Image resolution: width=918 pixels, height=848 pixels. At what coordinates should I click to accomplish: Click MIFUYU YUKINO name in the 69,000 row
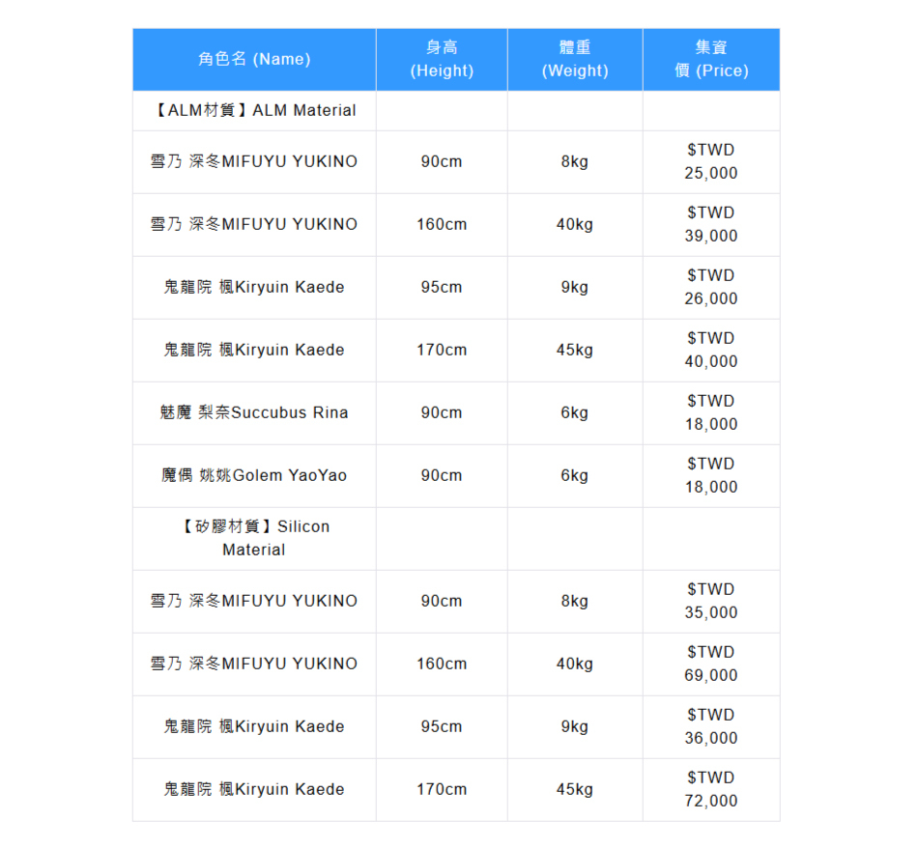254,664
